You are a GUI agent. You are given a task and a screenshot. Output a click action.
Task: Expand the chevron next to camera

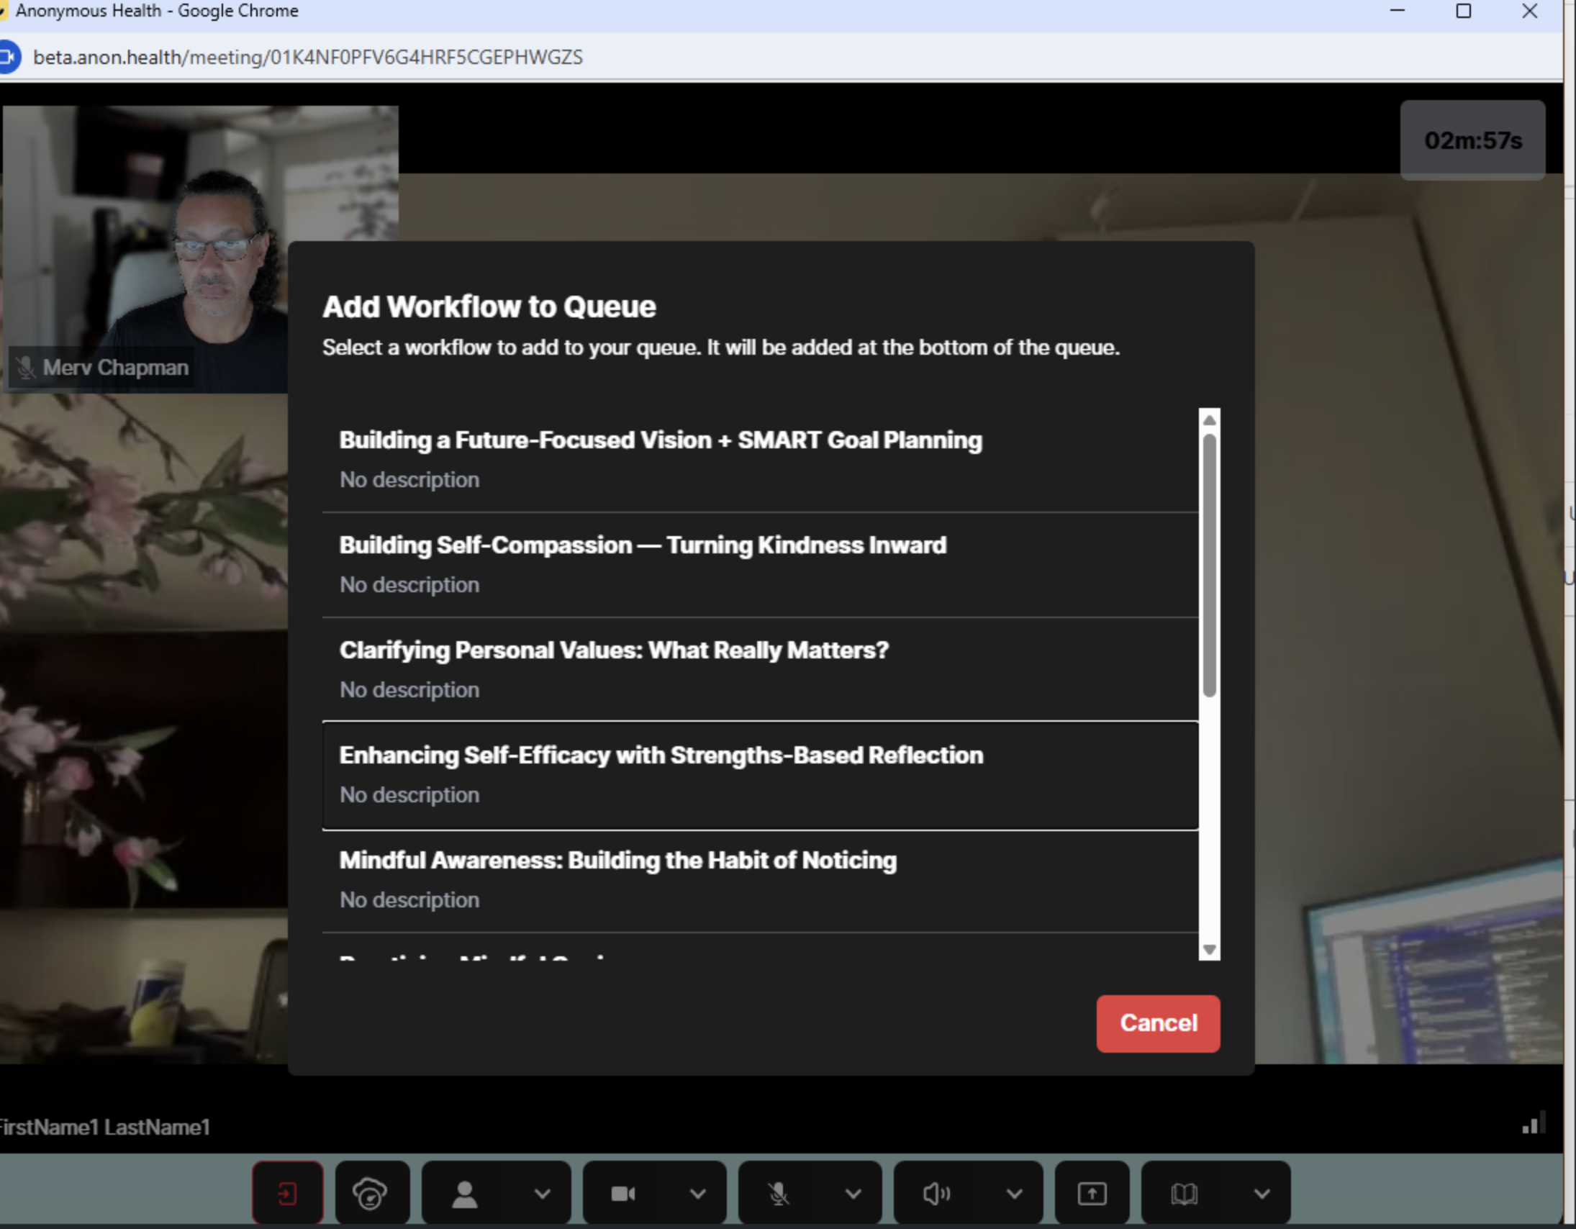[698, 1194]
